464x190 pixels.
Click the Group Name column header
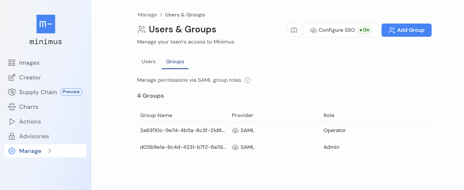(156, 115)
